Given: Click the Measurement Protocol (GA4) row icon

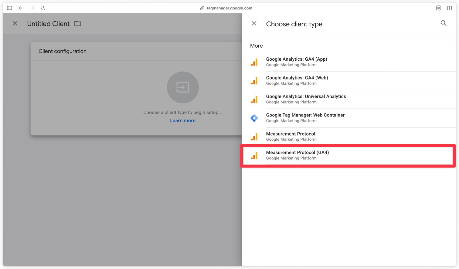Looking at the screenshot, I should 254,156.
